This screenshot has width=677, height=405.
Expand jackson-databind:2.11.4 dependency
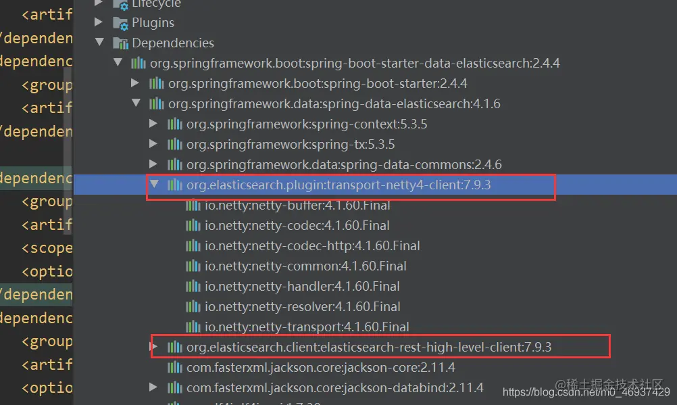(153, 387)
